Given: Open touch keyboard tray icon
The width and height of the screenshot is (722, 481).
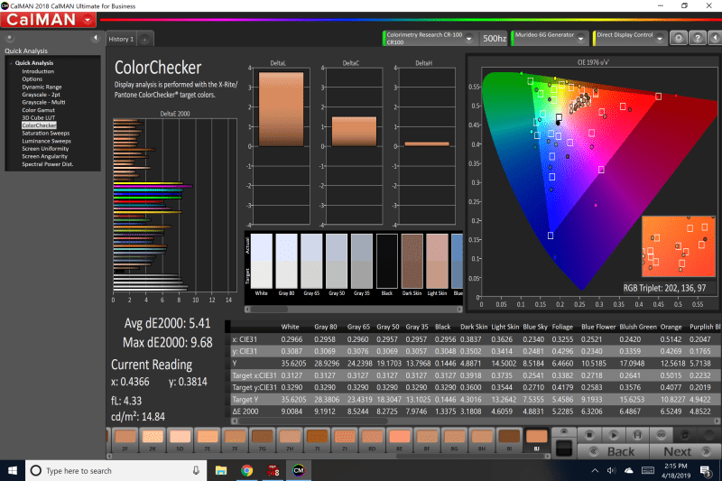Looking at the screenshot, I should pyautogui.click(x=647, y=470).
